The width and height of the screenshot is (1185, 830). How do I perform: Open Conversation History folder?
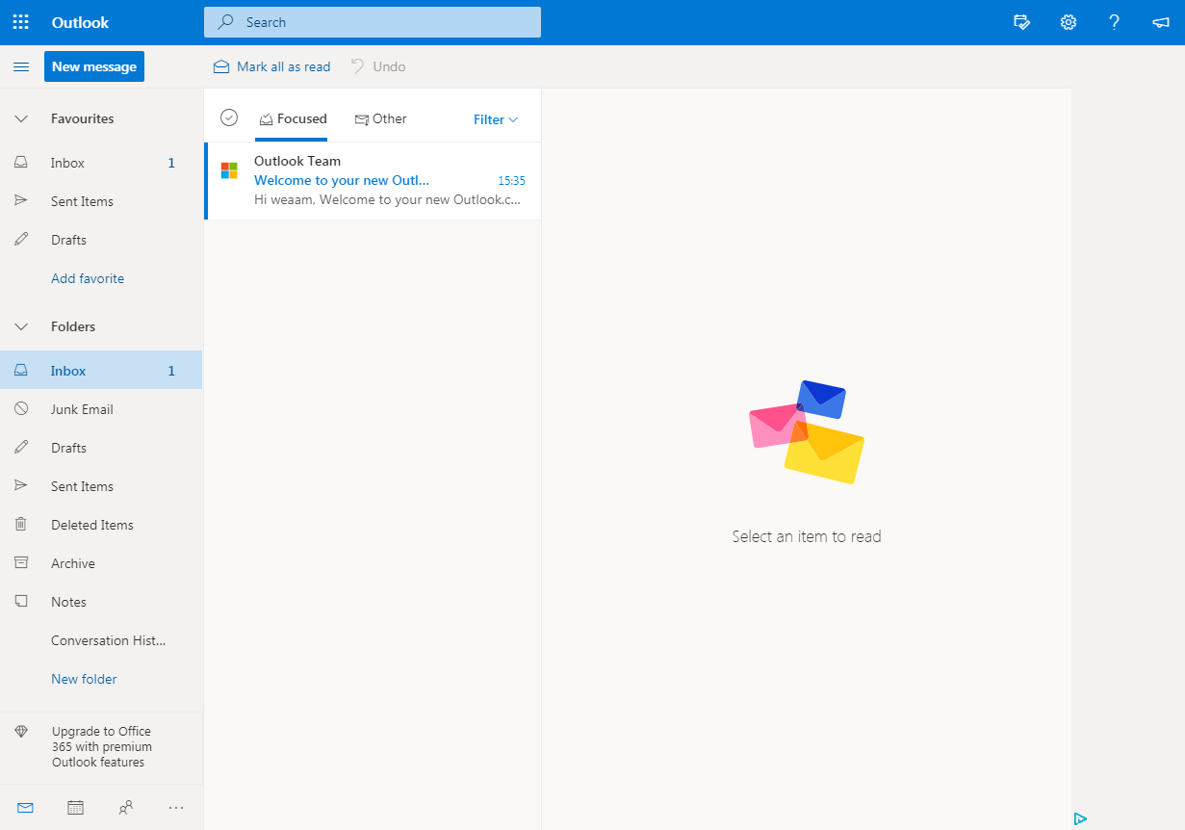pos(101,640)
